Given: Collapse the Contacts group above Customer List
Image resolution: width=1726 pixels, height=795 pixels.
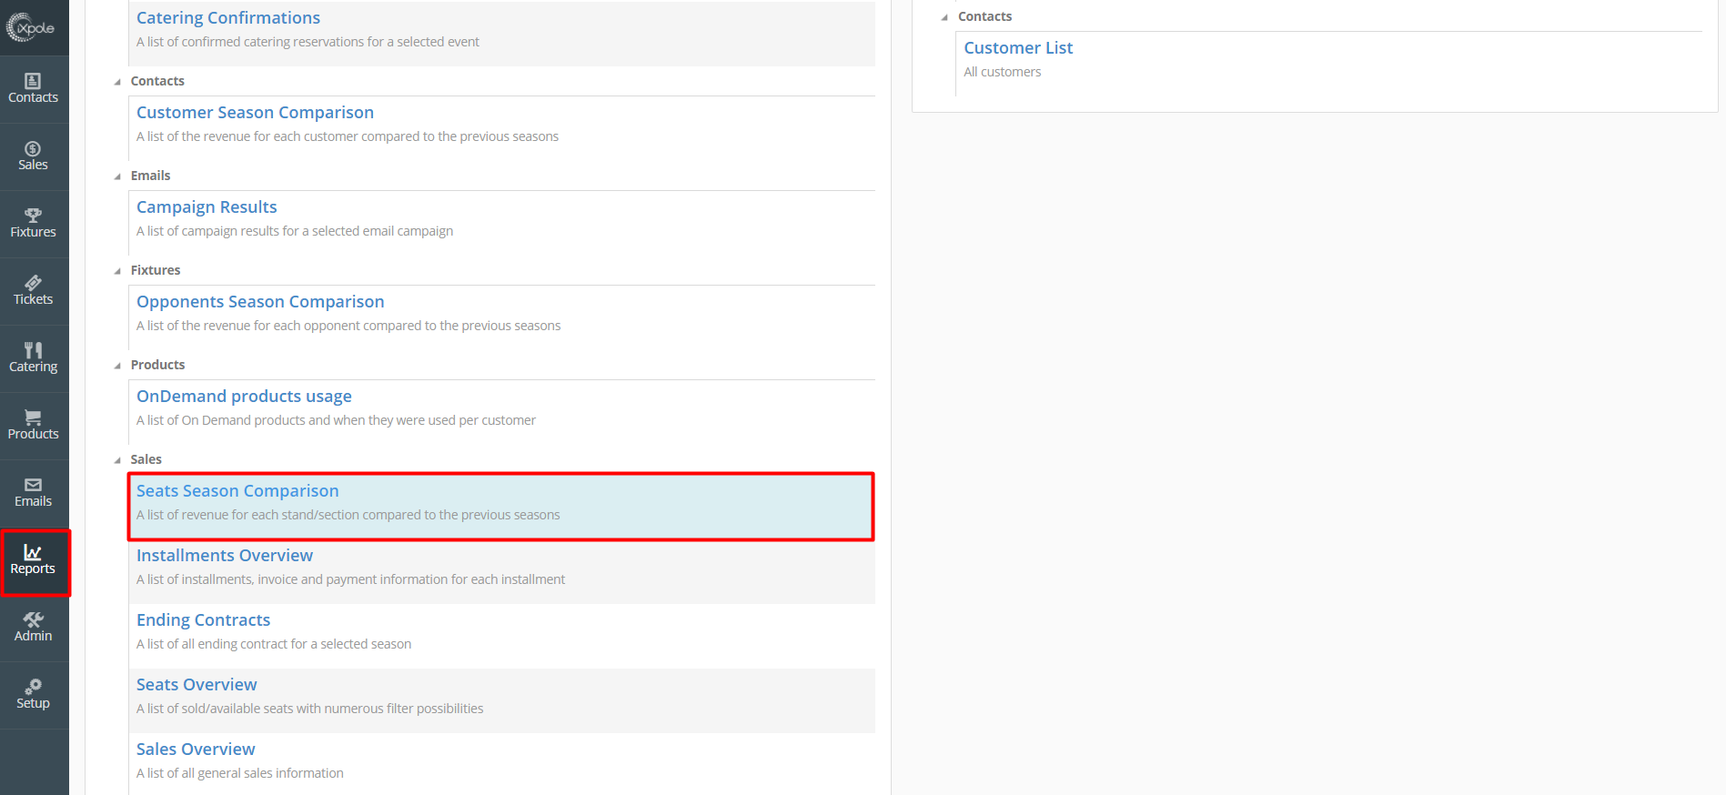Looking at the screenshot, I should (x=944, y=17).
